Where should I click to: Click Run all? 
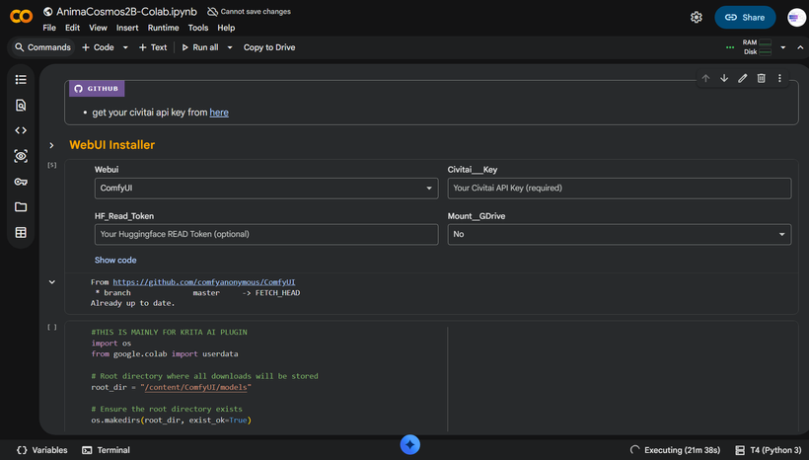tap(200, 47)
